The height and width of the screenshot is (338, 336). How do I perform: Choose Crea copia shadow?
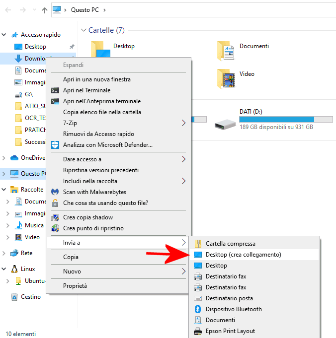[x=118, y=217]
